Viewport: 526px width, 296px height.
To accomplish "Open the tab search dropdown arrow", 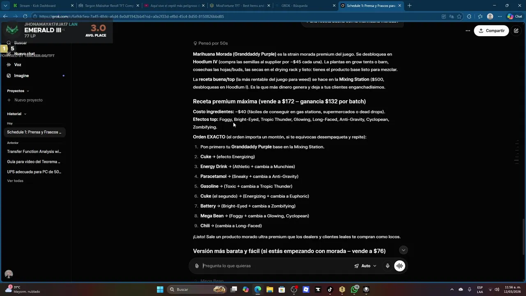I will point(5,6).
